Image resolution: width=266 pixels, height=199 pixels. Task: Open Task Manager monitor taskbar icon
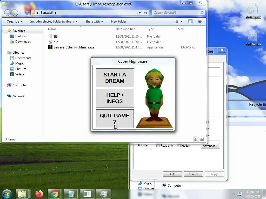point(104,194)
